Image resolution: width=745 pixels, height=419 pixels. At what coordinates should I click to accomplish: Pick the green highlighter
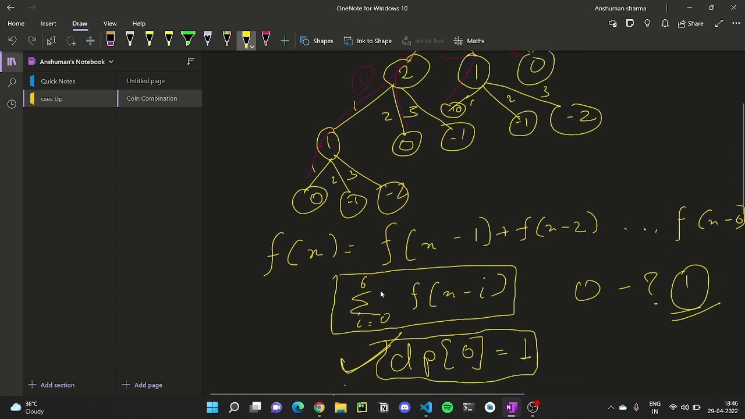point(188,40)
